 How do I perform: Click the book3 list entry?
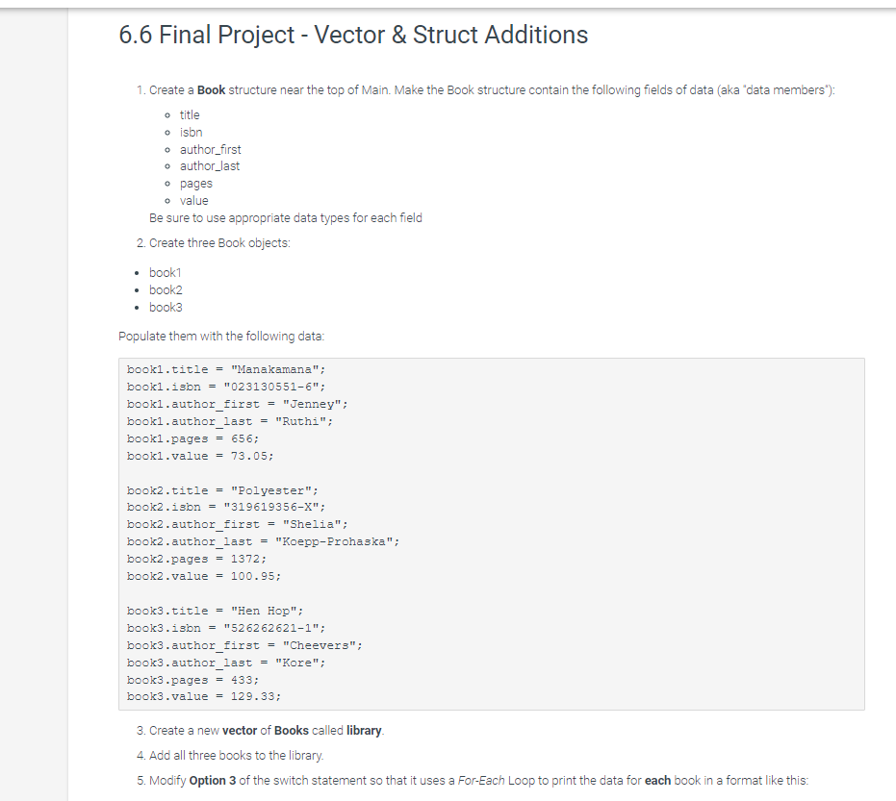(166, 307)
